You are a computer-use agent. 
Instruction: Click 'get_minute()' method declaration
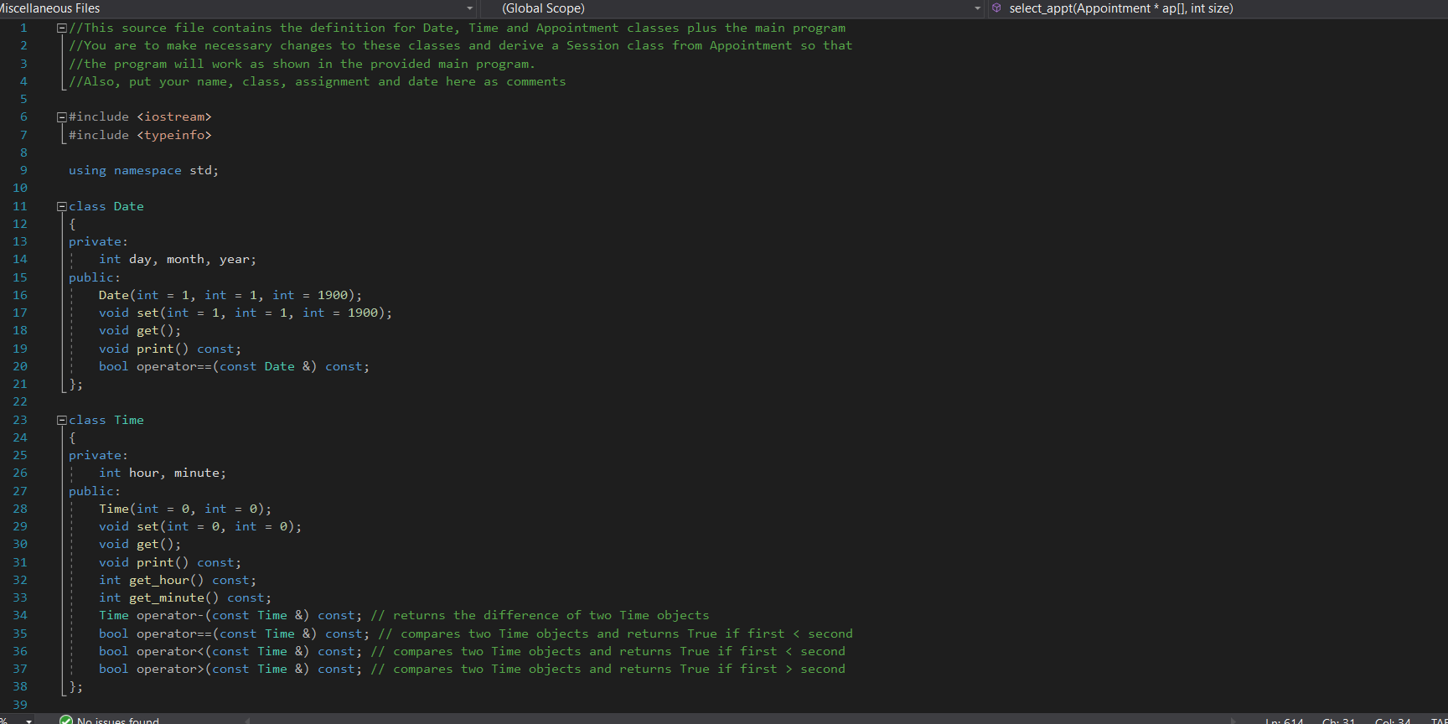[x=174, y=597]
